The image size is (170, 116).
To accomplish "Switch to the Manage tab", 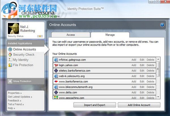I will click(x=110, y=35).
